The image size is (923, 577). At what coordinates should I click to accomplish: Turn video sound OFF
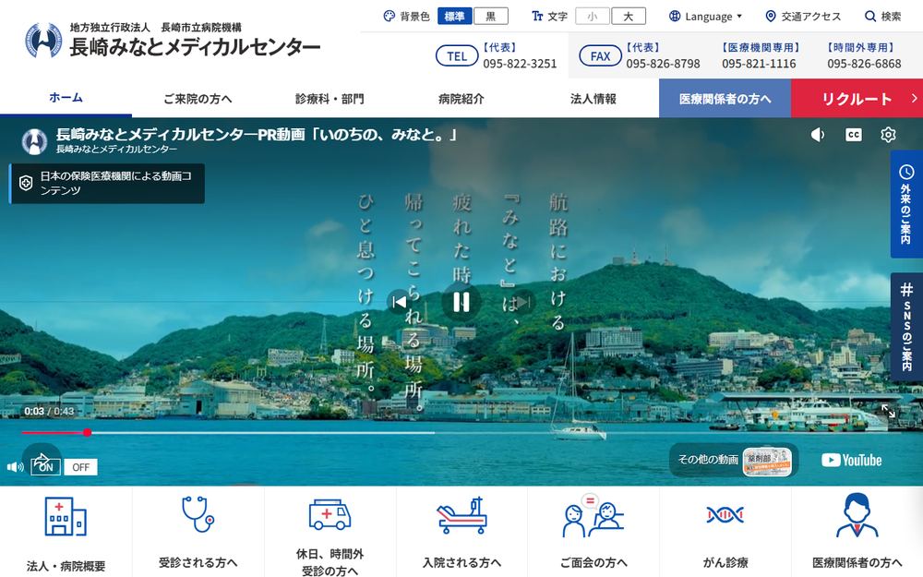[80, 467]
